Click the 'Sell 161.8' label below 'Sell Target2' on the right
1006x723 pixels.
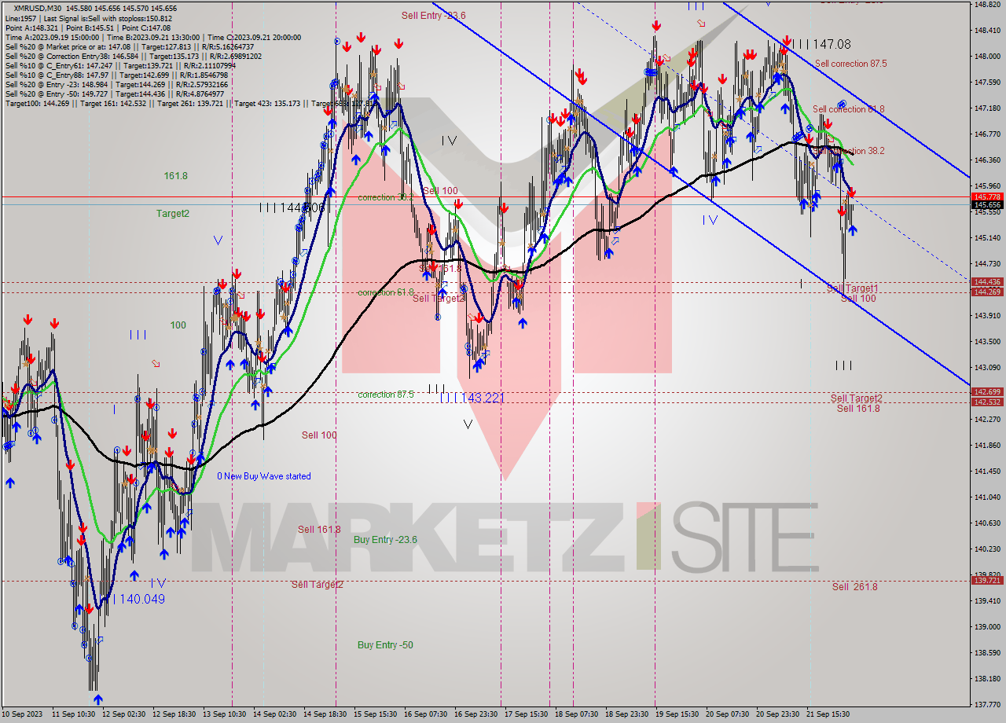click(x=857, y=409)
